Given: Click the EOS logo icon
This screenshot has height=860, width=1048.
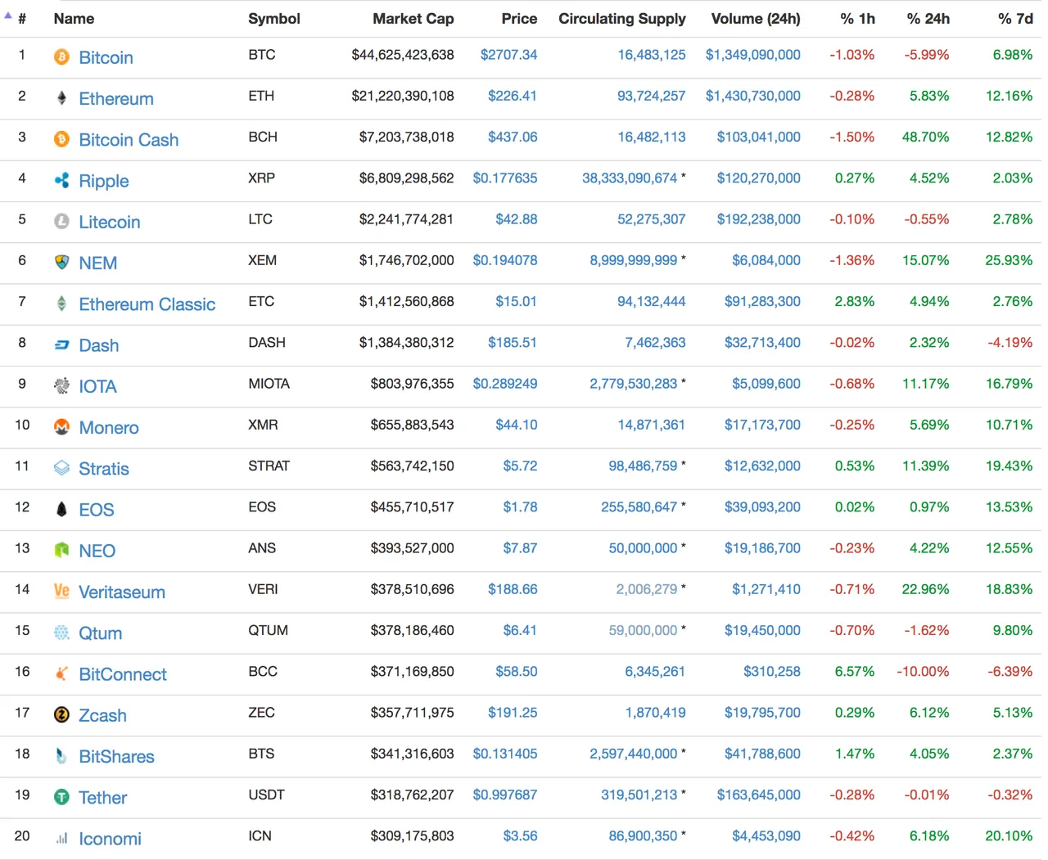Looking at the screenshot, I should tap(61, 509).
